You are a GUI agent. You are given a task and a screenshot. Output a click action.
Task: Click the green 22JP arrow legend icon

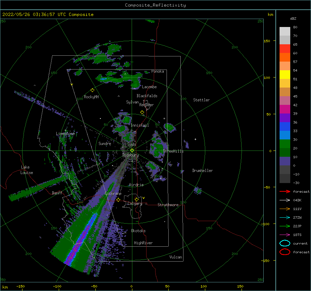285,226
